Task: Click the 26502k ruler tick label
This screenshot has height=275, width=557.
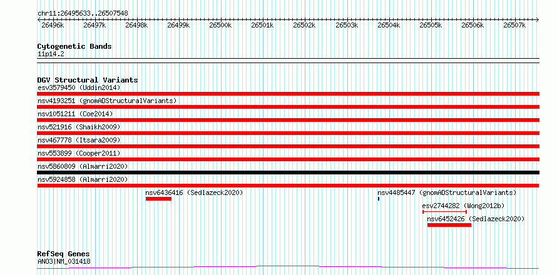Action: 304,25
